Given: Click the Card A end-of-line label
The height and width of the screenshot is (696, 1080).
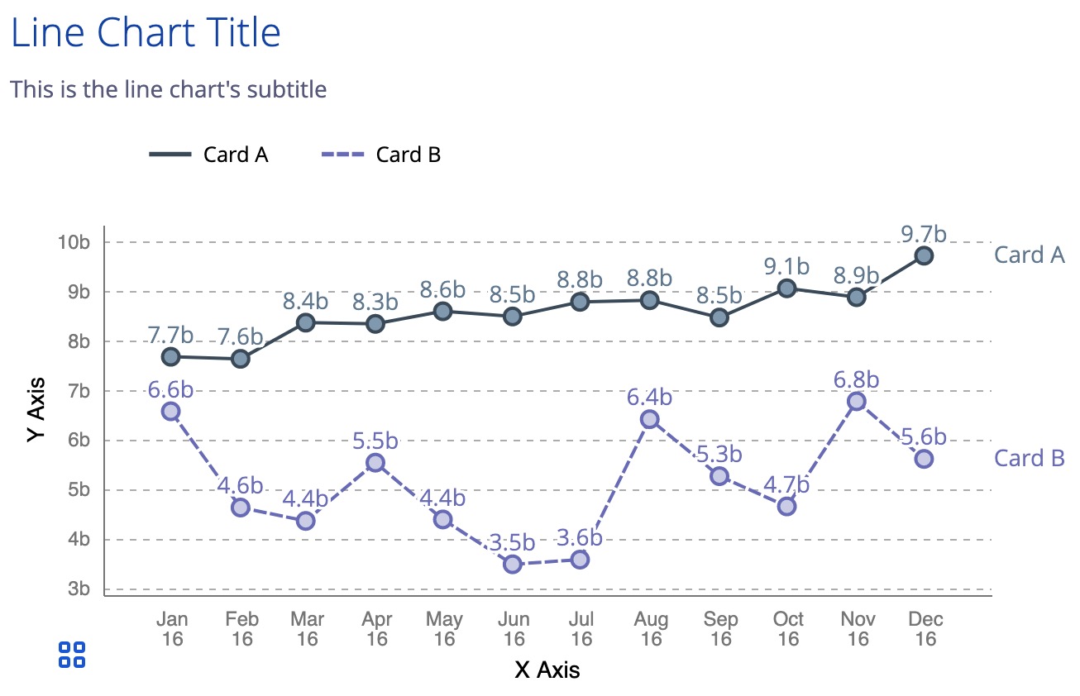Looking at the screenshot, I should click(x=1029, y=255).
